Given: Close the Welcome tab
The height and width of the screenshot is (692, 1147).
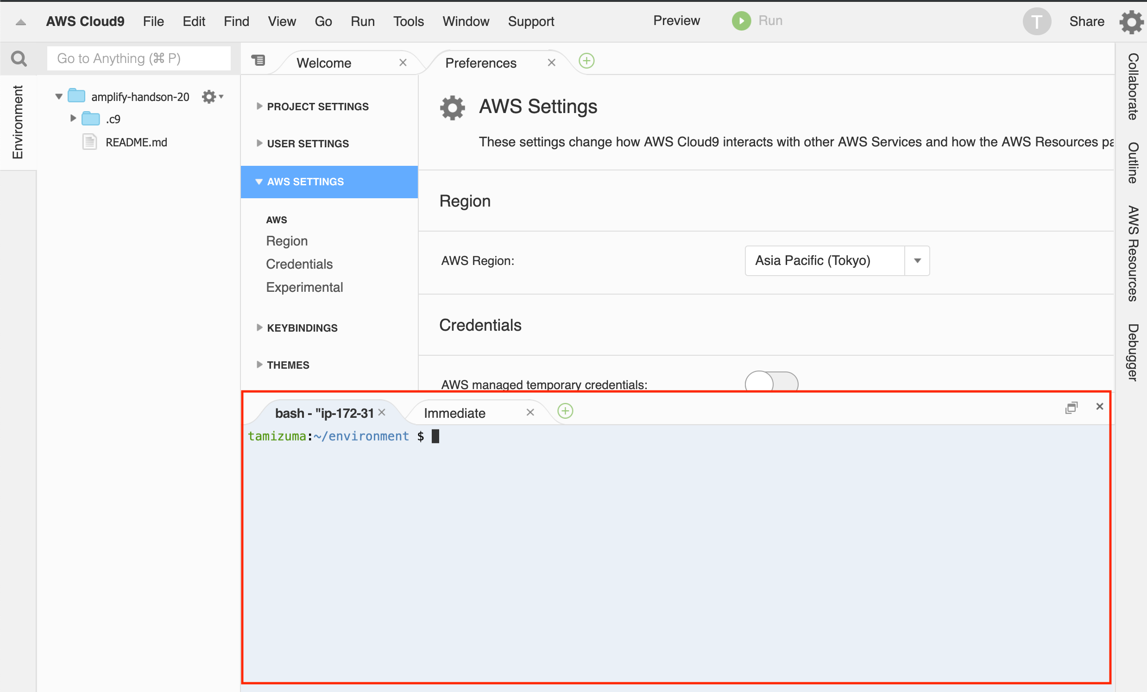Looking at the screenshot, I should coord(403,63).
